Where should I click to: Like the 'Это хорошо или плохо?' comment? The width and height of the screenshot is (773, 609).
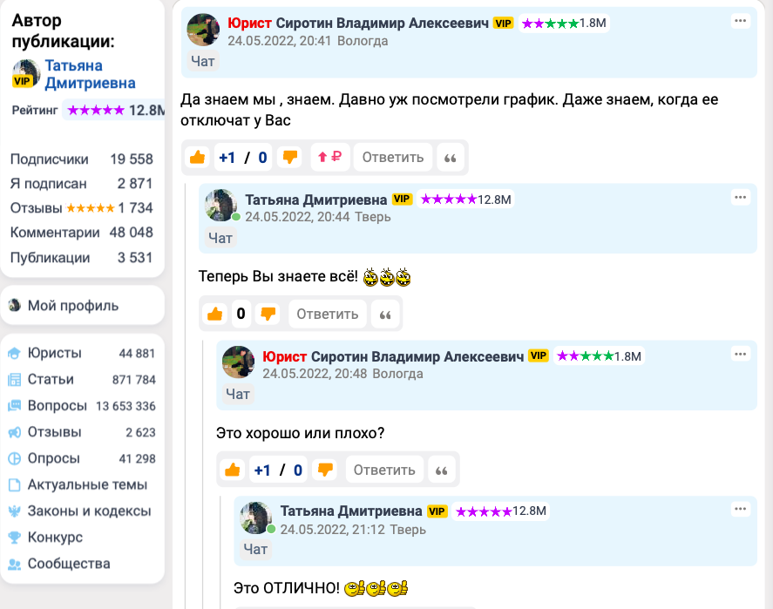232,470
